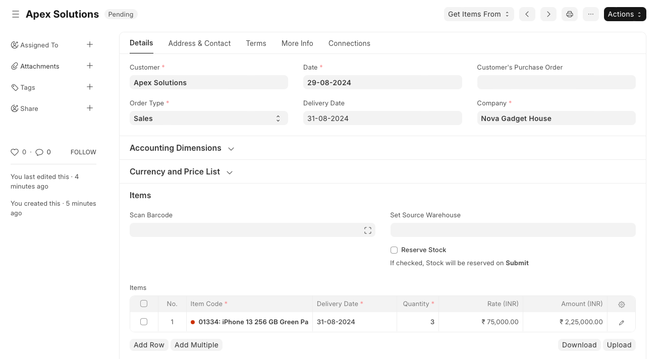Screen dimensions: 663x359
Task: Go to the next document arrow
Action: tap(548, 14)
